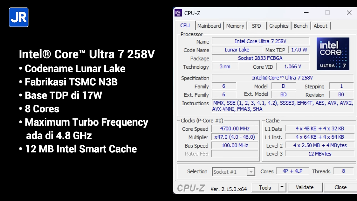Image resolution: width=357 pixels, height=201 pixels.
Task: Click the "Intel® Core™ Ultra 7 258V" heading
Action: pyautogui.click(x=87, y=54)
